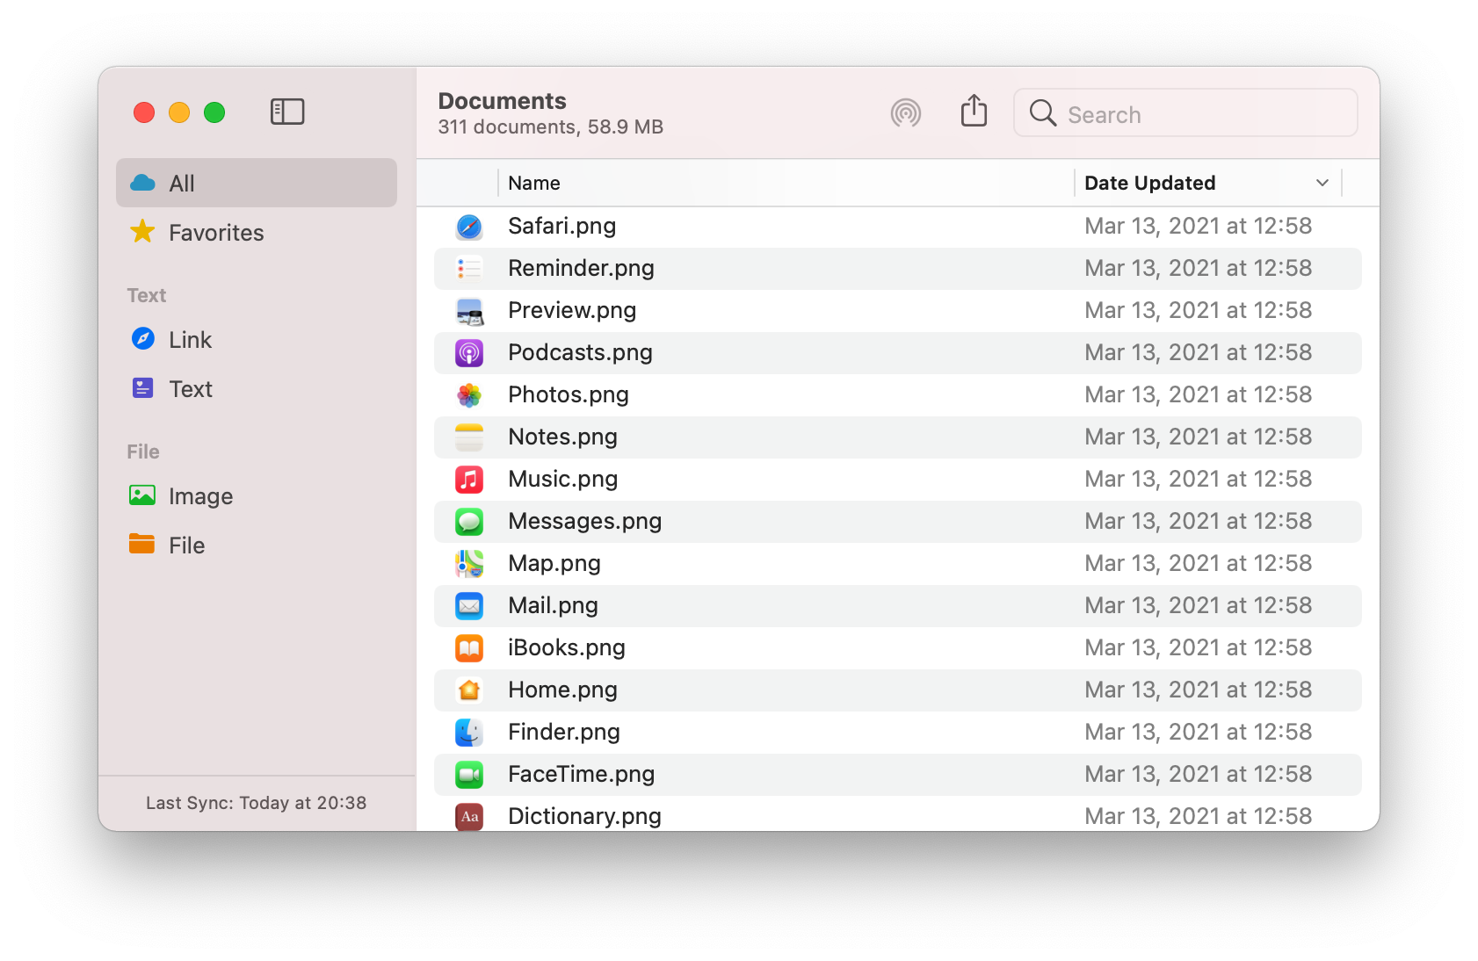Click the Documents window title
Viewport: 1478px width, 961px height.
tap(503, 101)
